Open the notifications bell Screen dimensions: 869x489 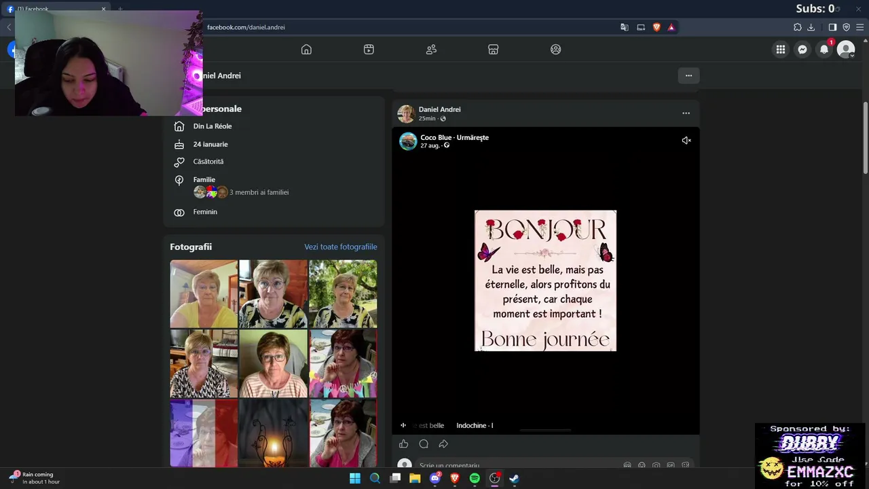[824, 50]
